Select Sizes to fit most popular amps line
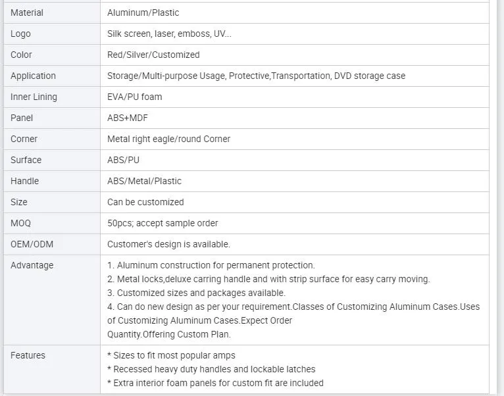The image size is (504, 396). 171,355
